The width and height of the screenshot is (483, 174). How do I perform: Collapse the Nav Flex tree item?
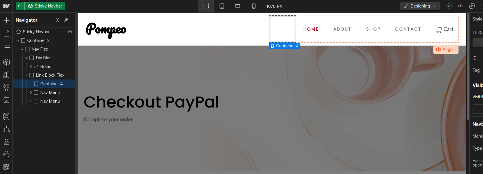pos(22,49)
